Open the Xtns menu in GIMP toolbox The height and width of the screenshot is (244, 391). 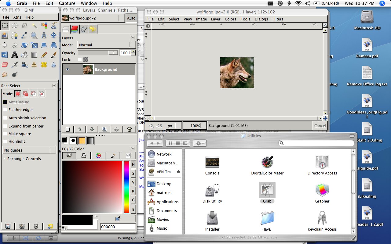pos(17,17)
